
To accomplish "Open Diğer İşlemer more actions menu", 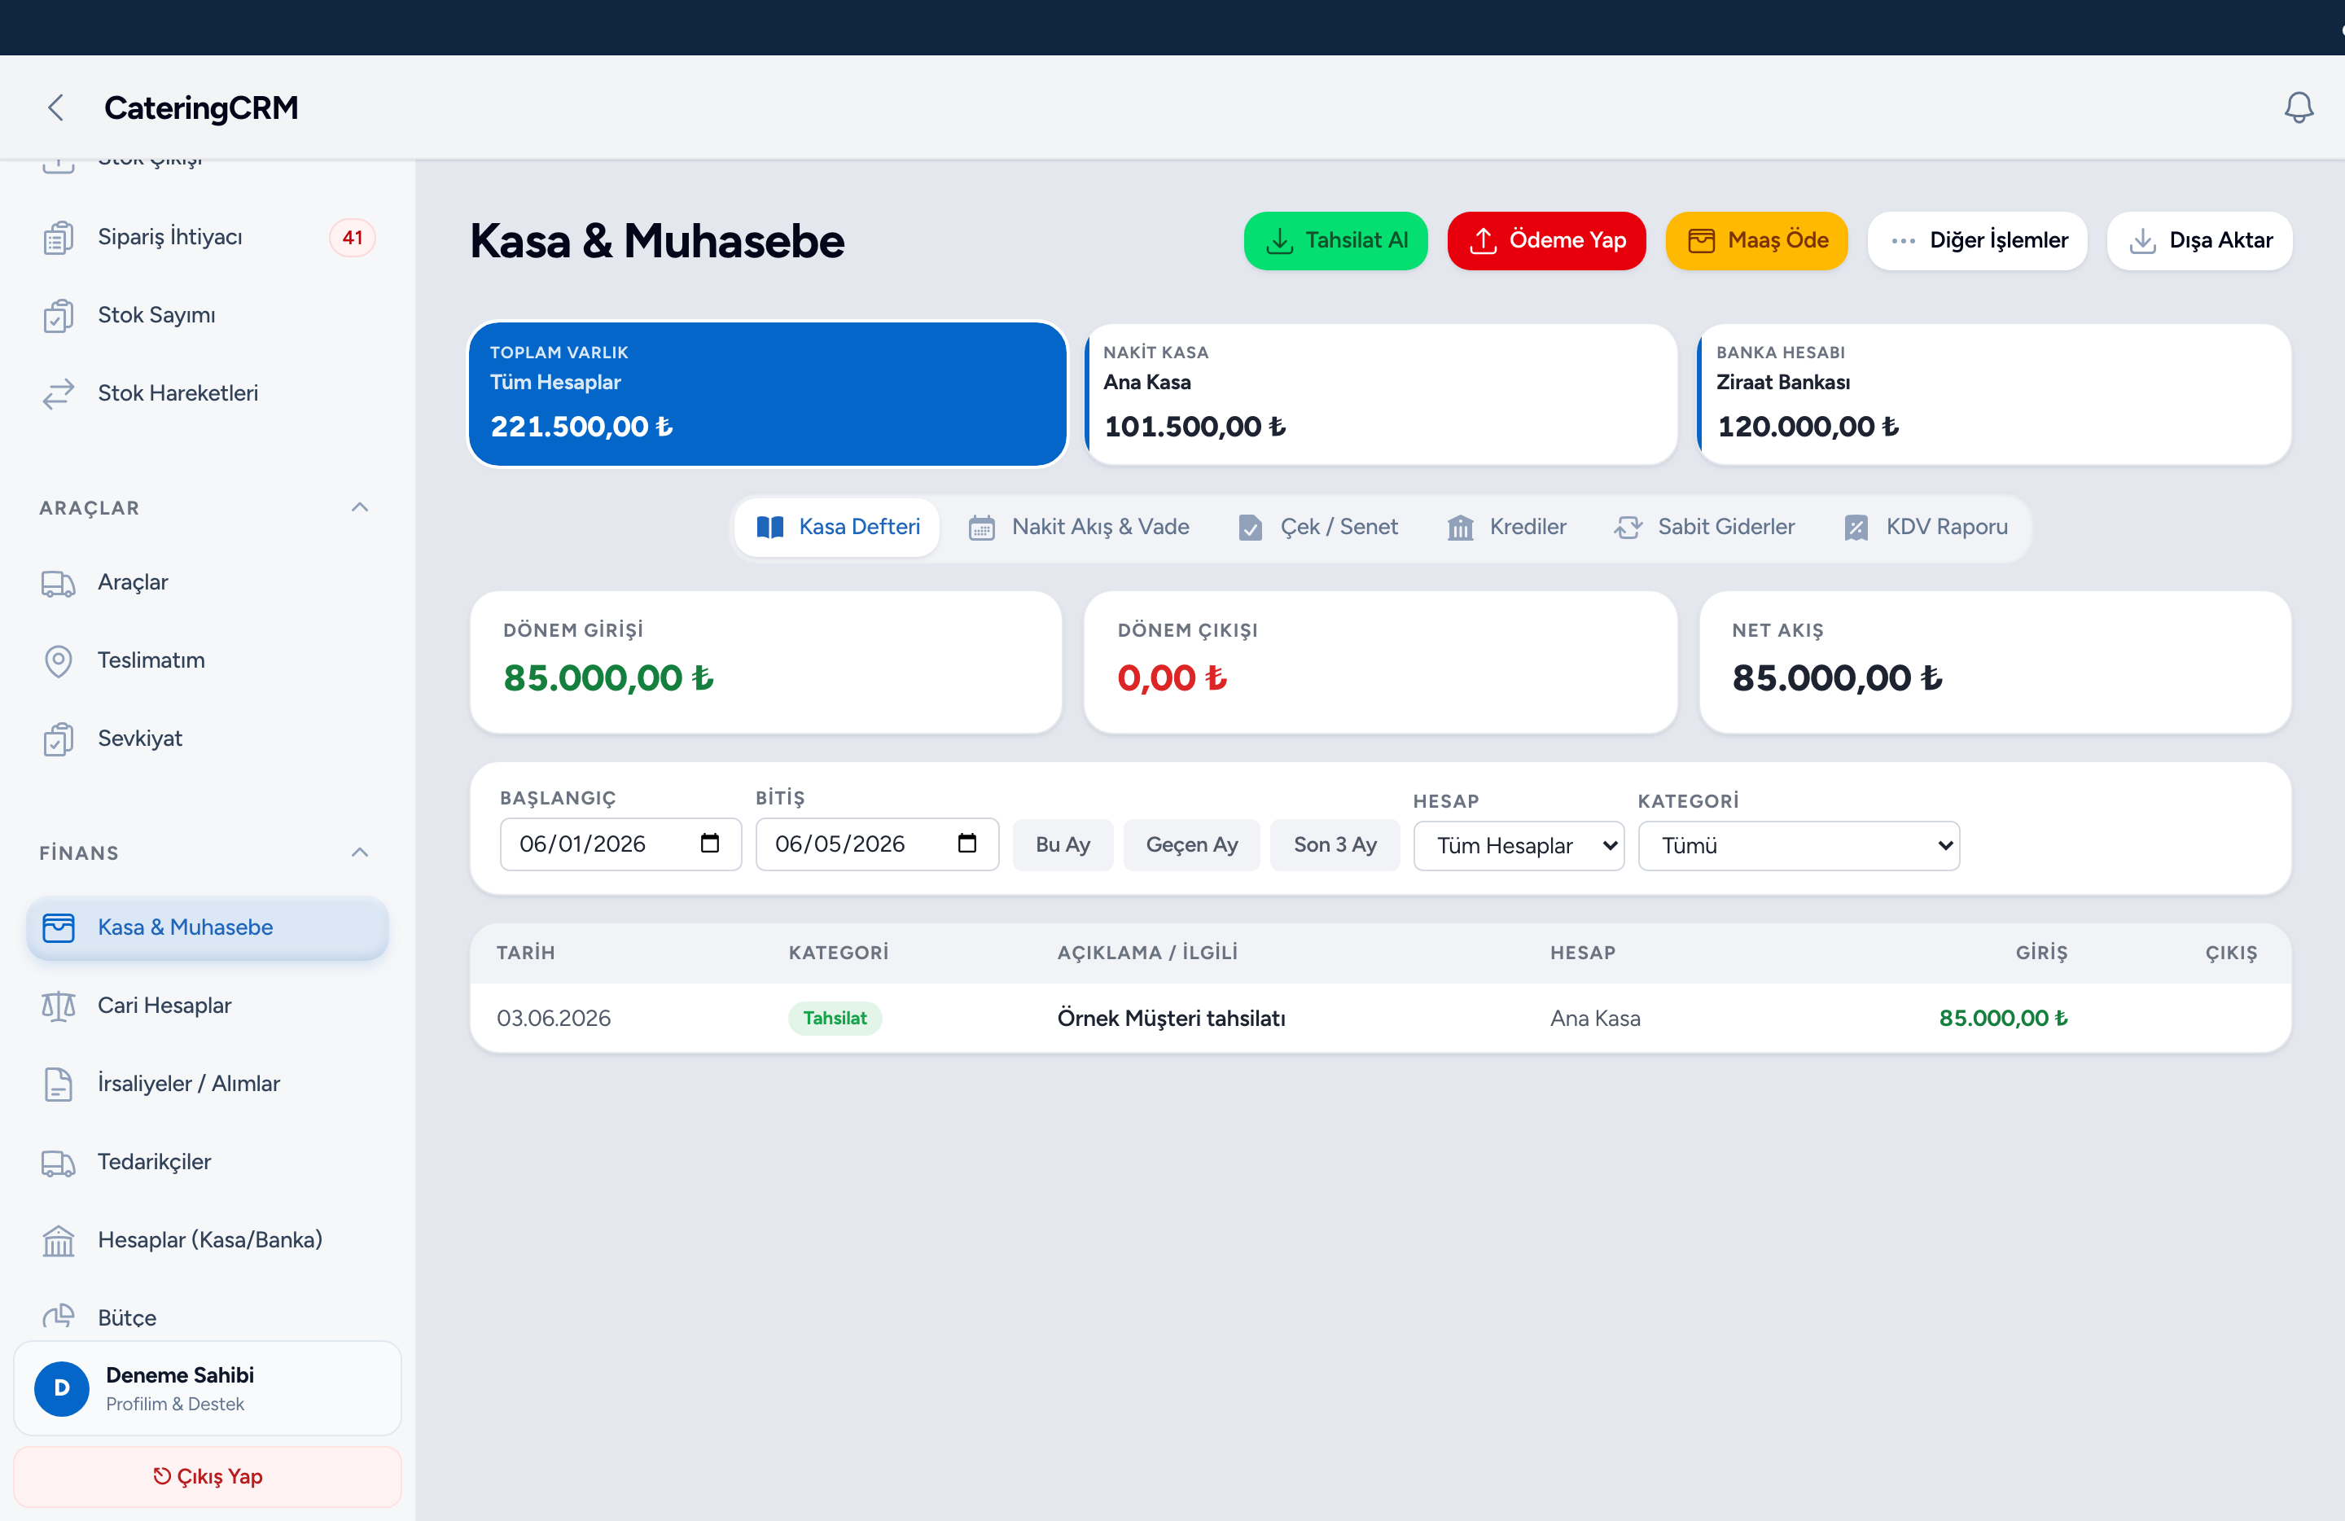I will (1978, 240).
